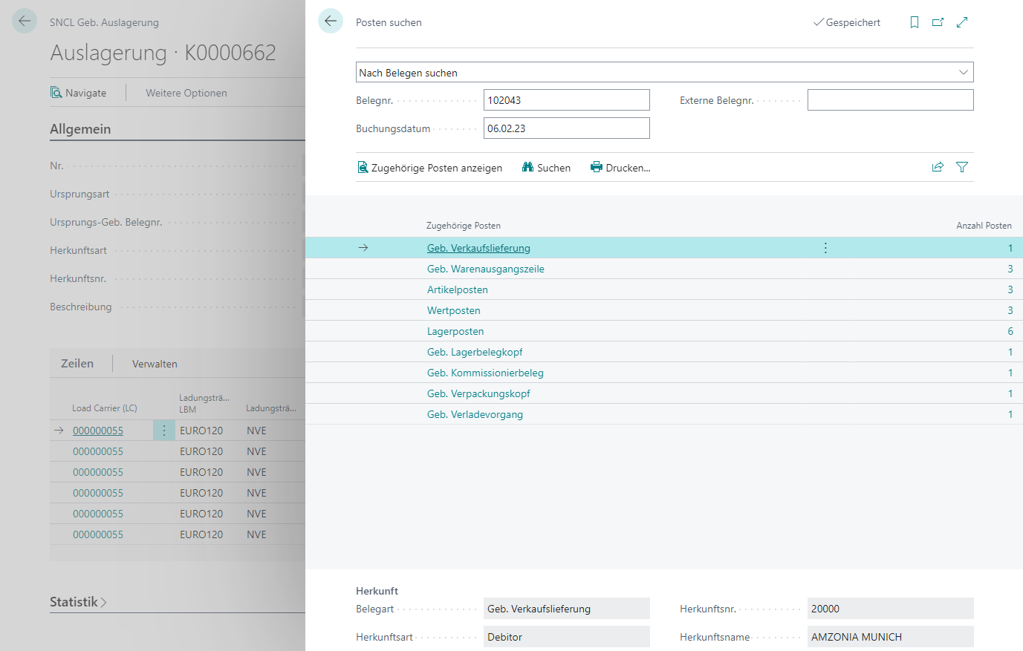This screenshot has width=1023, height=651.
Task: Toggle the filter pane funnel icon
Action: [962, 167]
